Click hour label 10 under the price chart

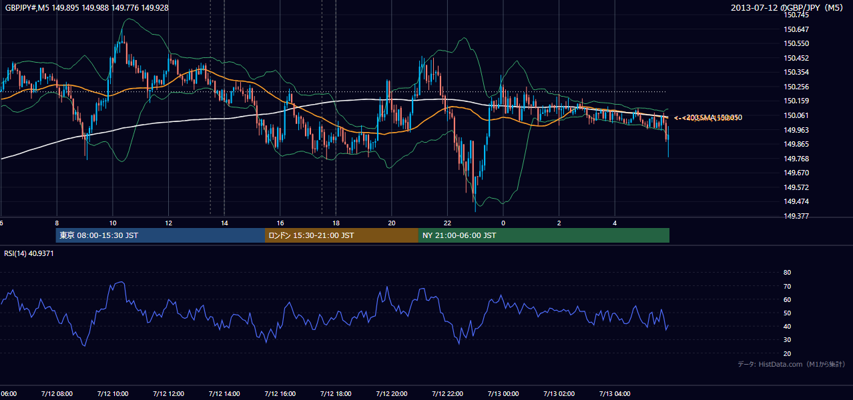point(113,223)
